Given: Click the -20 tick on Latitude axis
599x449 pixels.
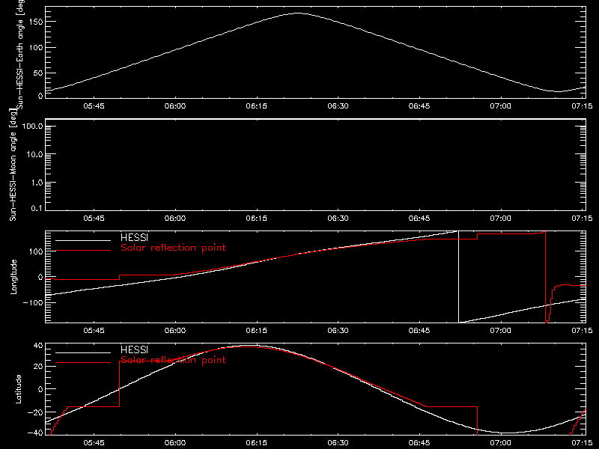Looking at the screenshot, I should [x=34, y=412].
